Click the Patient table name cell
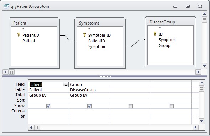The image size is (210, 136). (x=48, y=90)
